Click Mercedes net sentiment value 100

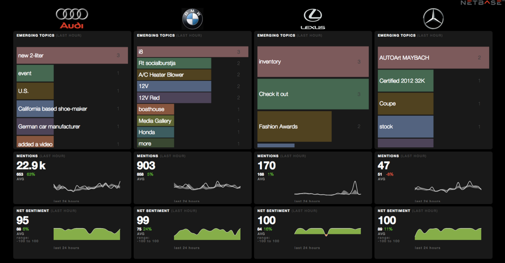click(387, 220)
